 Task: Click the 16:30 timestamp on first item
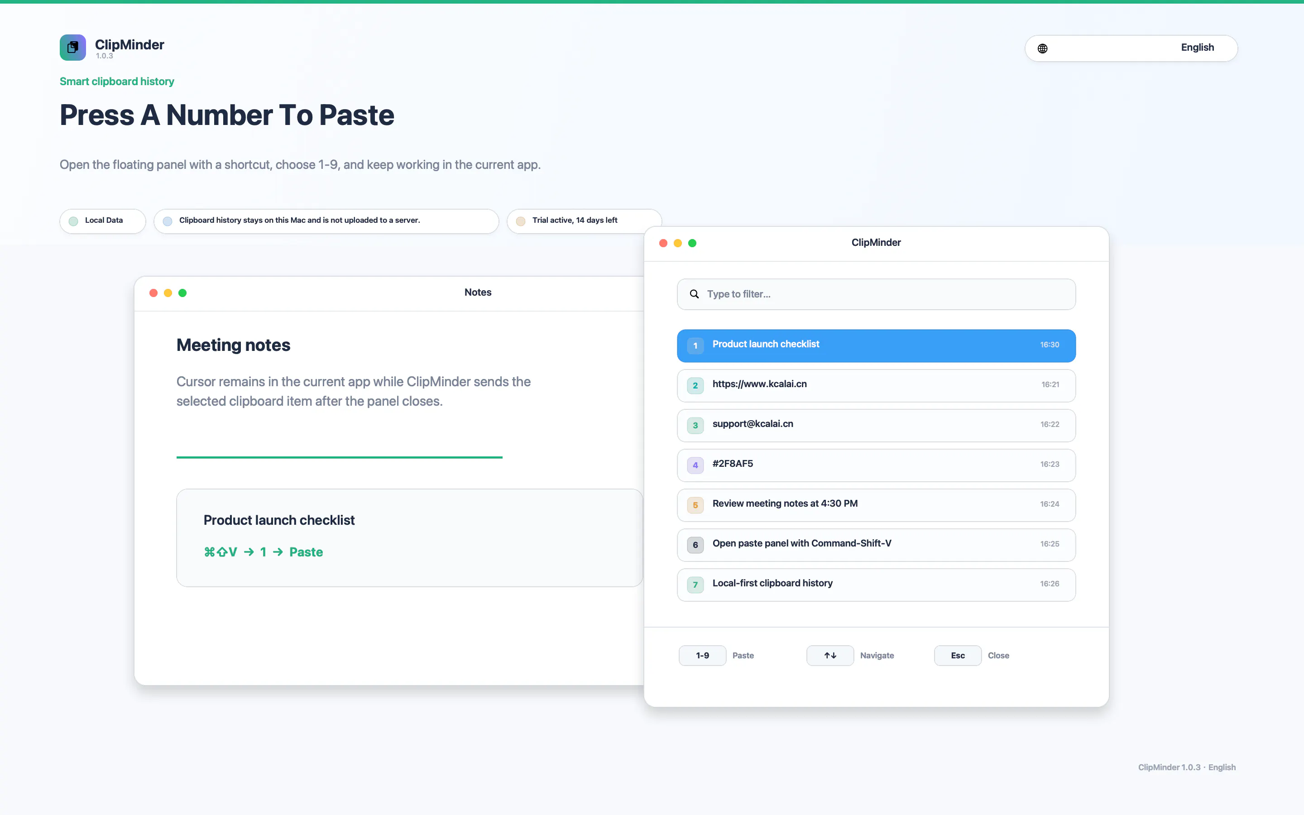1049,345
